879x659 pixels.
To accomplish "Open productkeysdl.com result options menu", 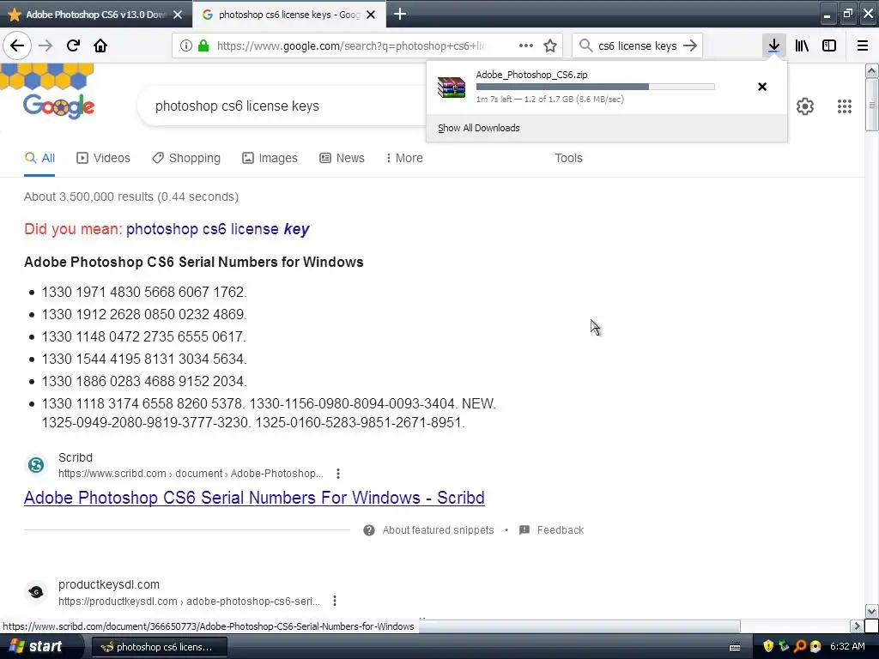I will coord(335,601).
